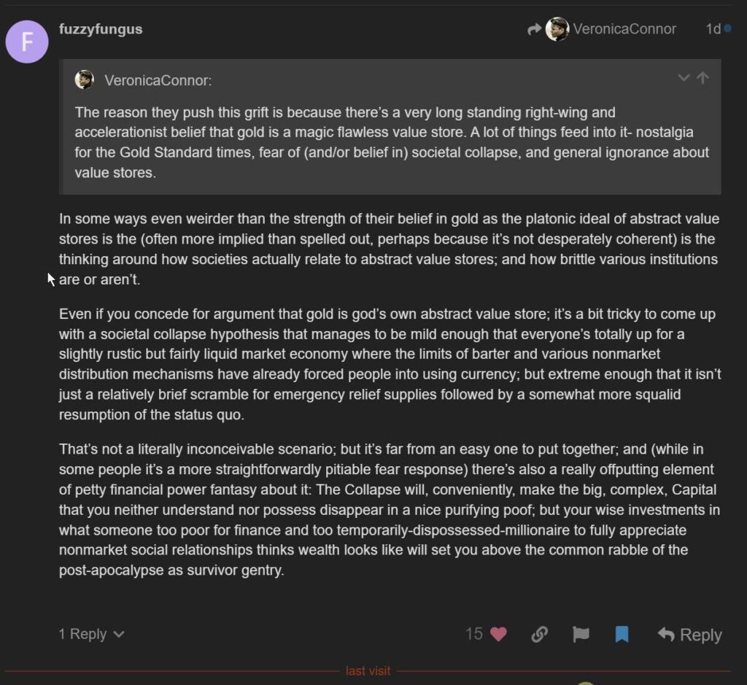This screenshot has width=747, height=685.
Task: Click the "VeronicaConnor:" quote title
Action: point(158,80)
